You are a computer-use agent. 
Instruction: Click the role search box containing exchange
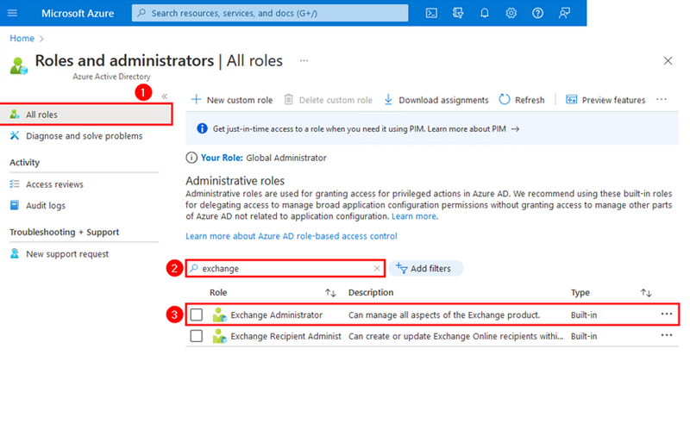285,268
